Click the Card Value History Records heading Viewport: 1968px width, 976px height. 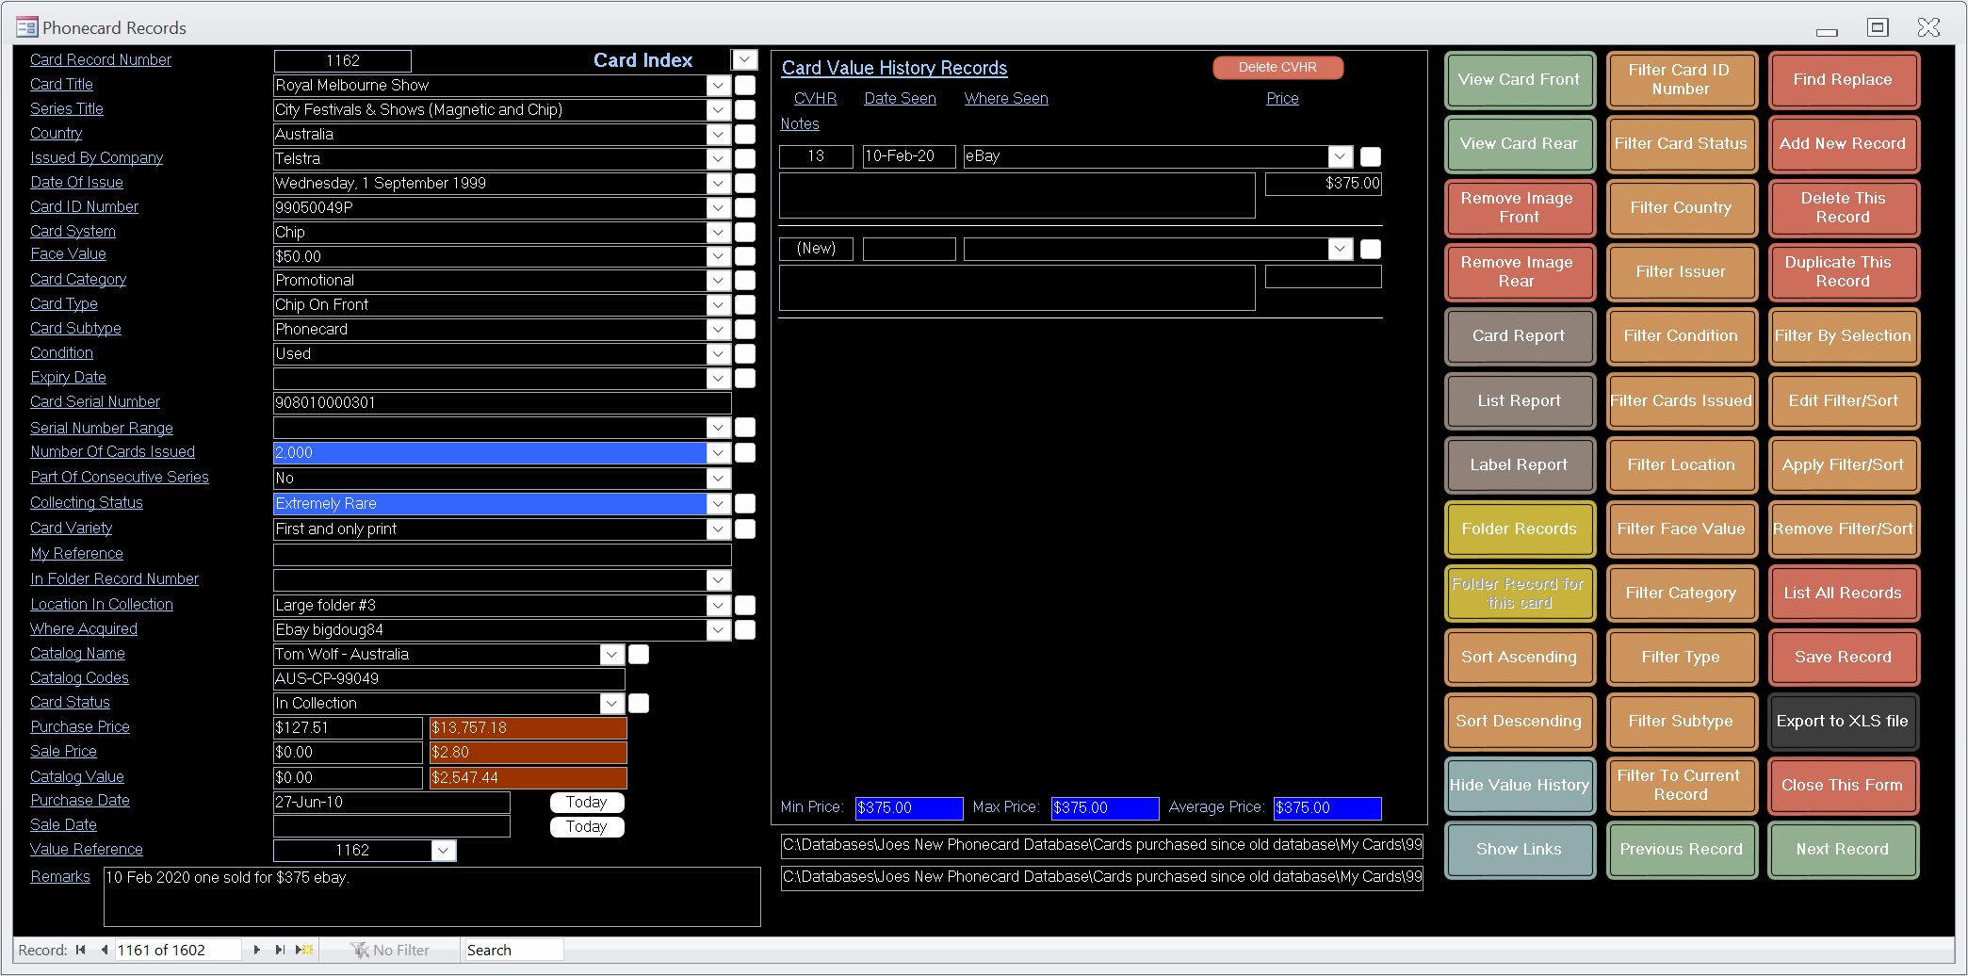[893, 68]
